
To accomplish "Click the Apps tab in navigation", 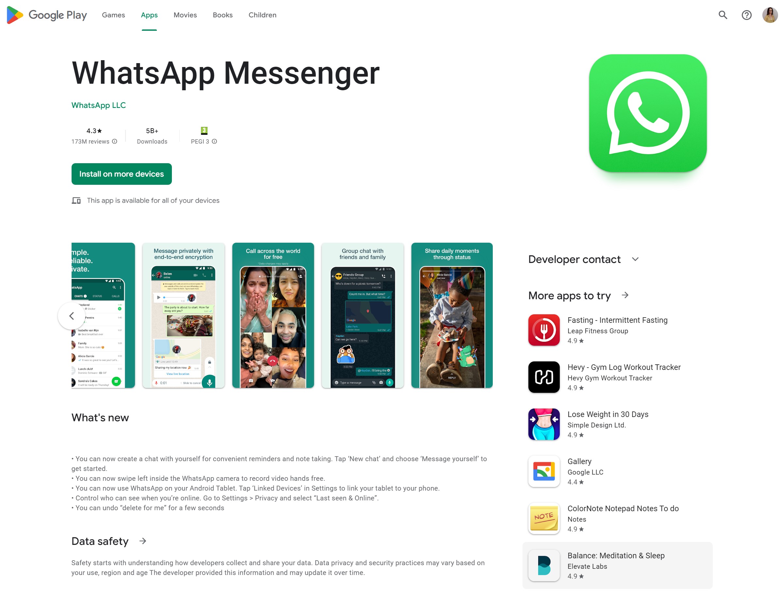I will pyautogui.click(x=149, y=15).
